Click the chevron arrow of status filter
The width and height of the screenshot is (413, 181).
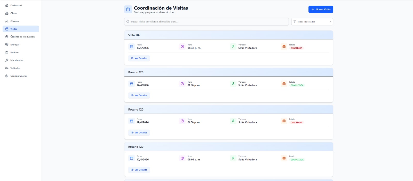pos(330,22)
